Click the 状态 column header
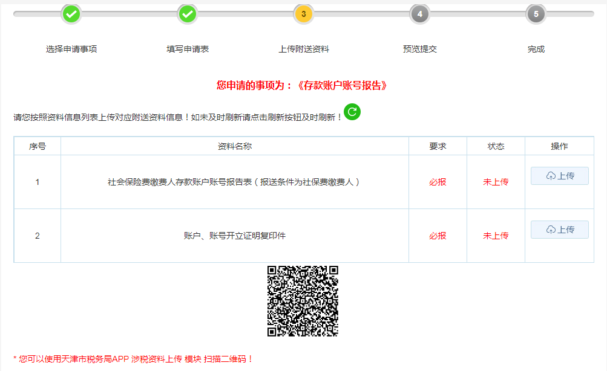Viewport: 607px width, 371px height. 496,146
